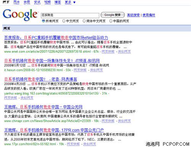Open the 老杳 网易博客 result title
The width and height of the screenshot is (191, 148).
[40, 79]
